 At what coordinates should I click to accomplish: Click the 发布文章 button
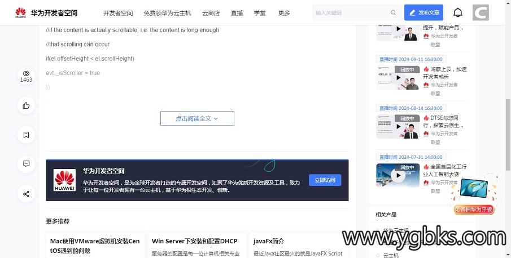pyautogui.click(x=423, y=12)
